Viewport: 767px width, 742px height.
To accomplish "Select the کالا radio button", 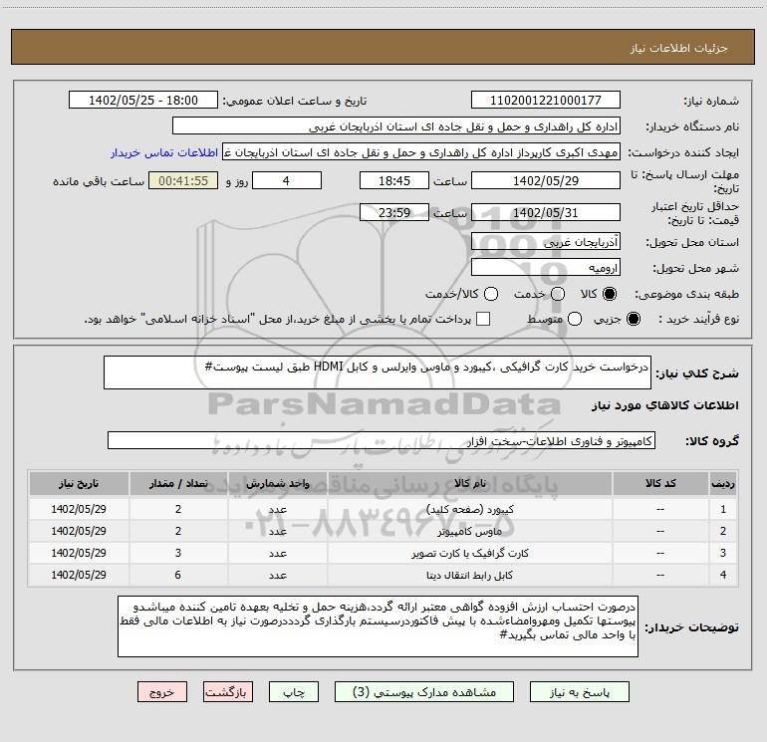I will (610, 294).
